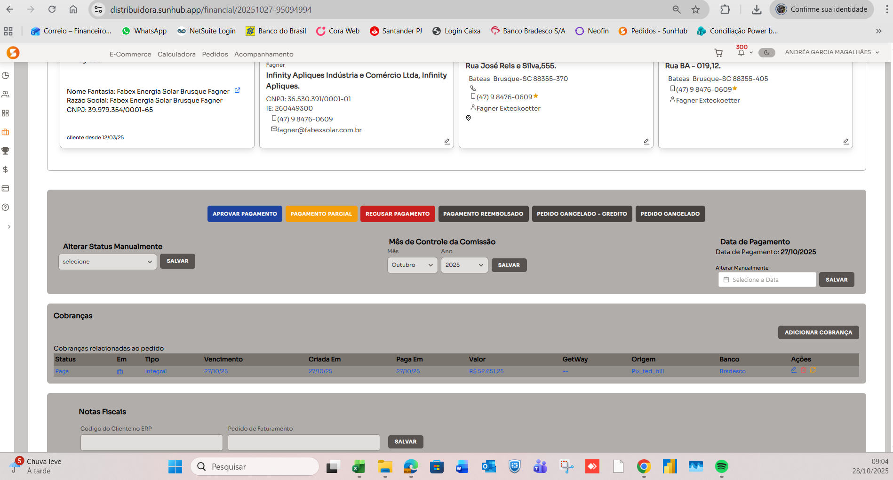
Task: Open the Alterar Status 'selecione' dropdown
Action: (107, 262)
